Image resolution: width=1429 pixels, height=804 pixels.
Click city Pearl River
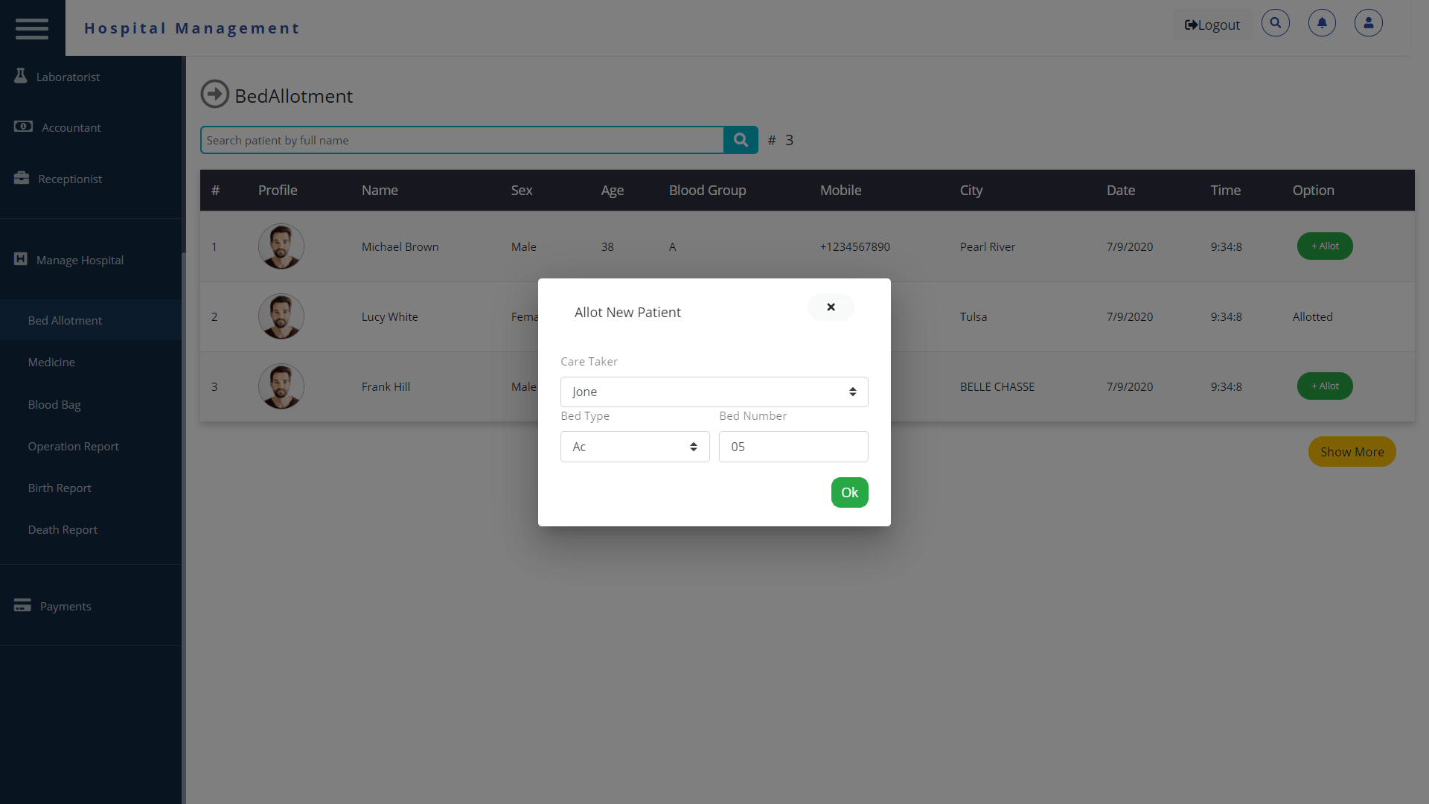tap(987, 246)
